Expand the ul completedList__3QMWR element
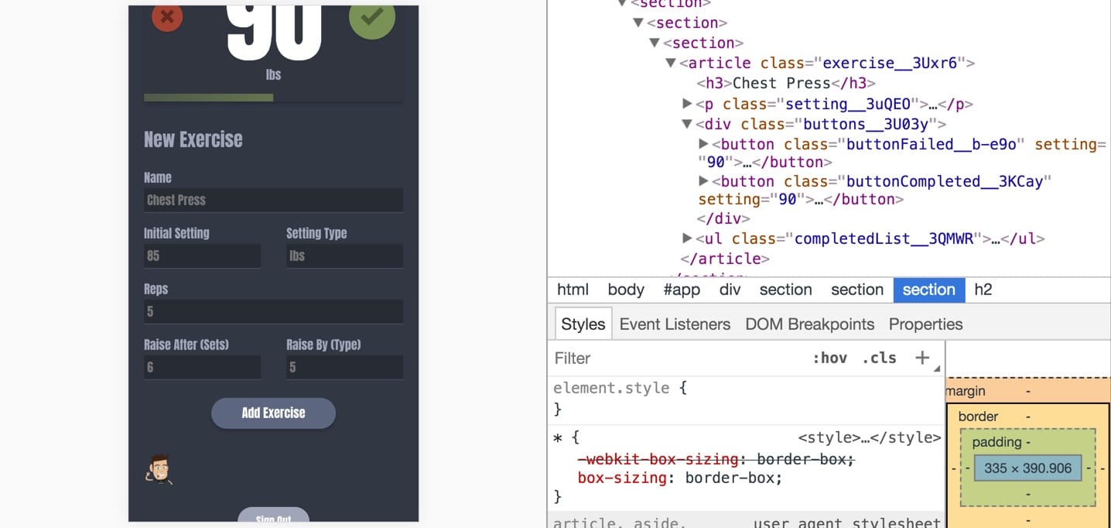 687,238
